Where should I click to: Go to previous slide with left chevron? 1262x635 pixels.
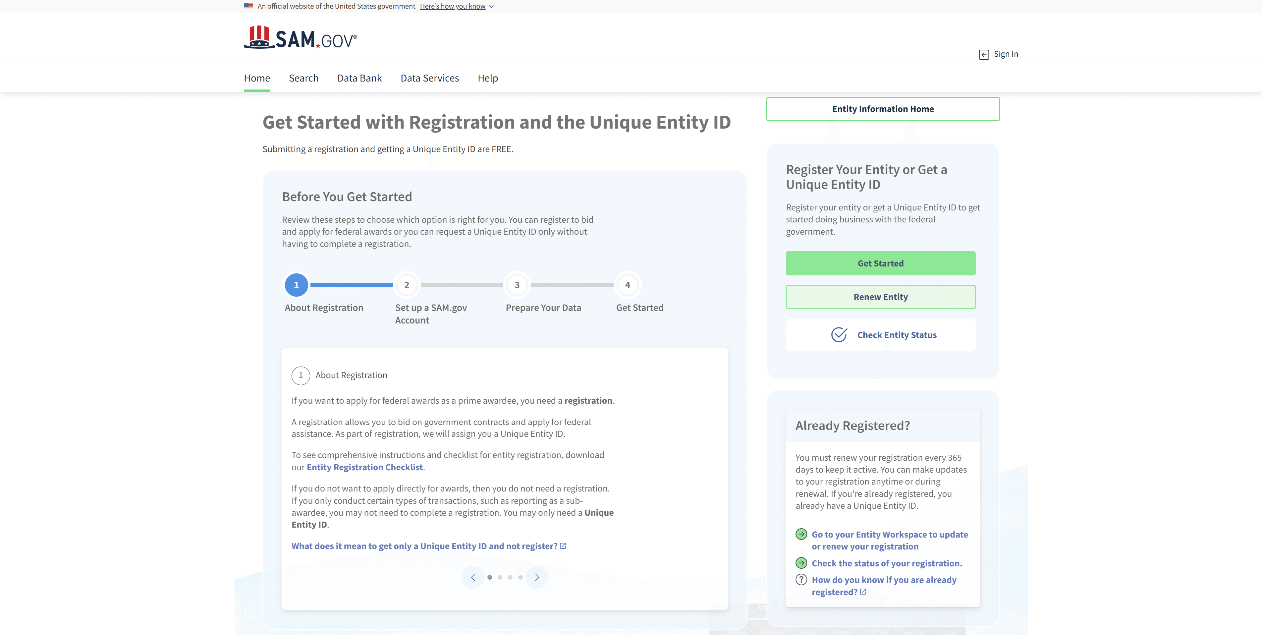(x=473, y=577)
